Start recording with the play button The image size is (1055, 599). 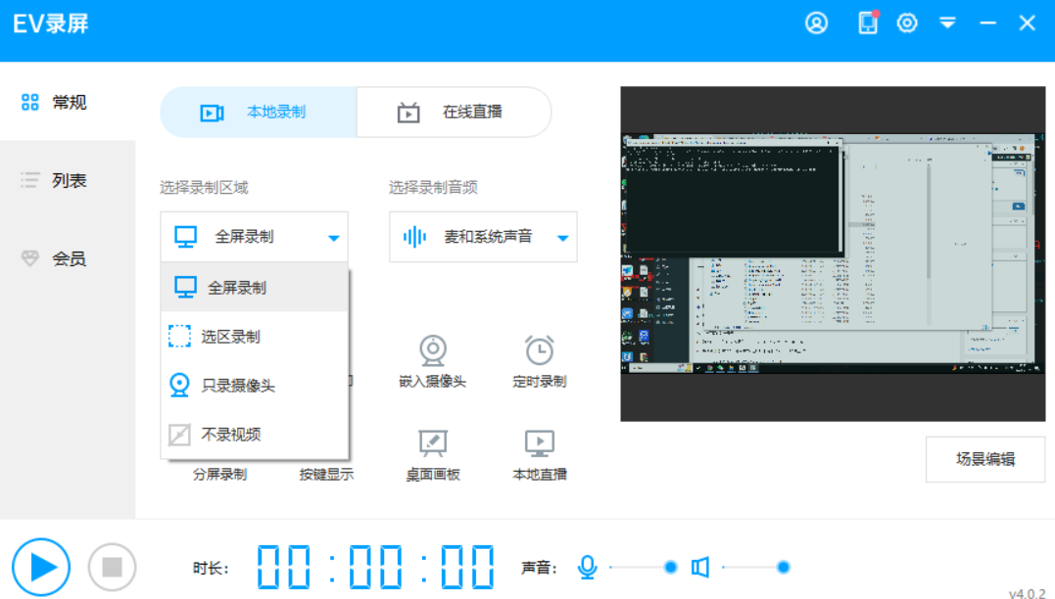click(41, 567)
